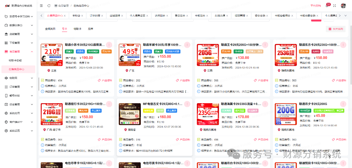
Task: Close the 在线充值 tab
Action: click(227, 16)
